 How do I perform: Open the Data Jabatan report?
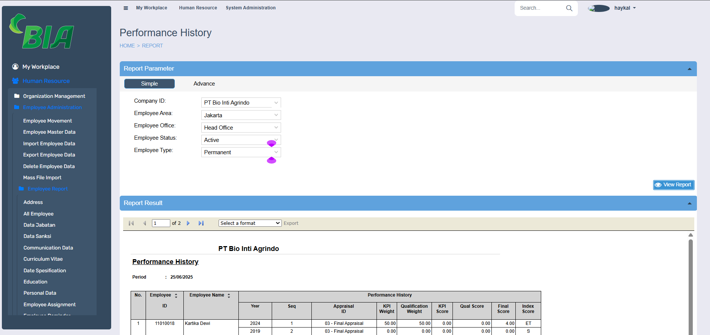[39, 225]
